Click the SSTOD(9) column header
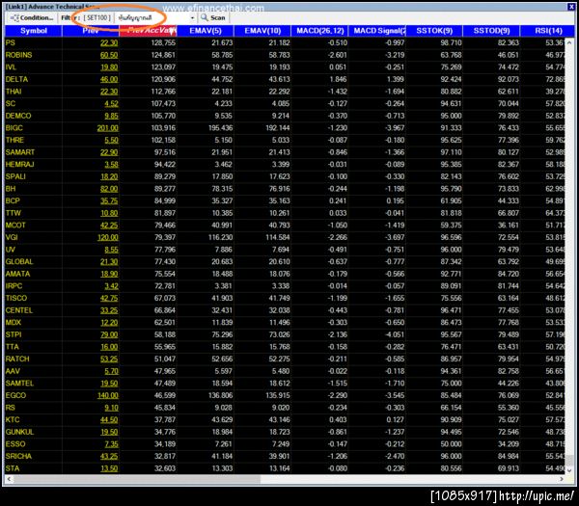579x506 pixels. (491, 31)
